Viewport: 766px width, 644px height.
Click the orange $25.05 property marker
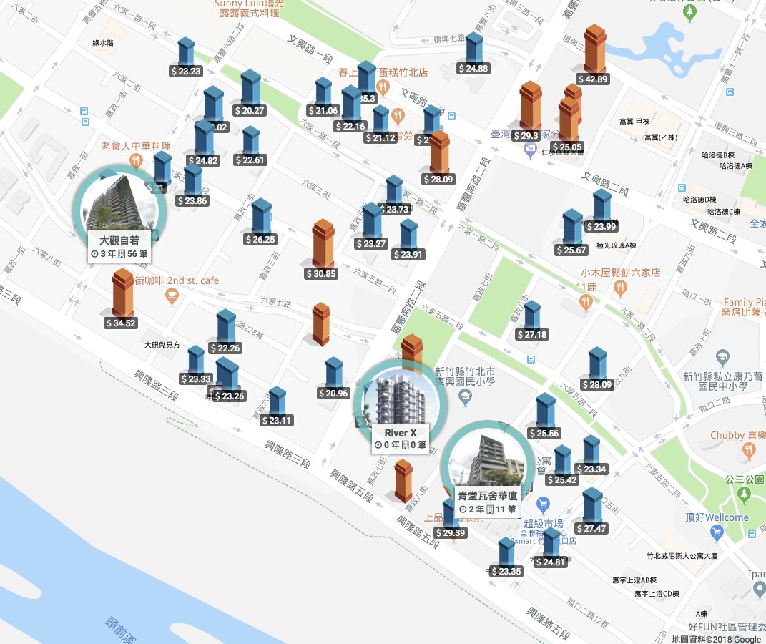568,125
